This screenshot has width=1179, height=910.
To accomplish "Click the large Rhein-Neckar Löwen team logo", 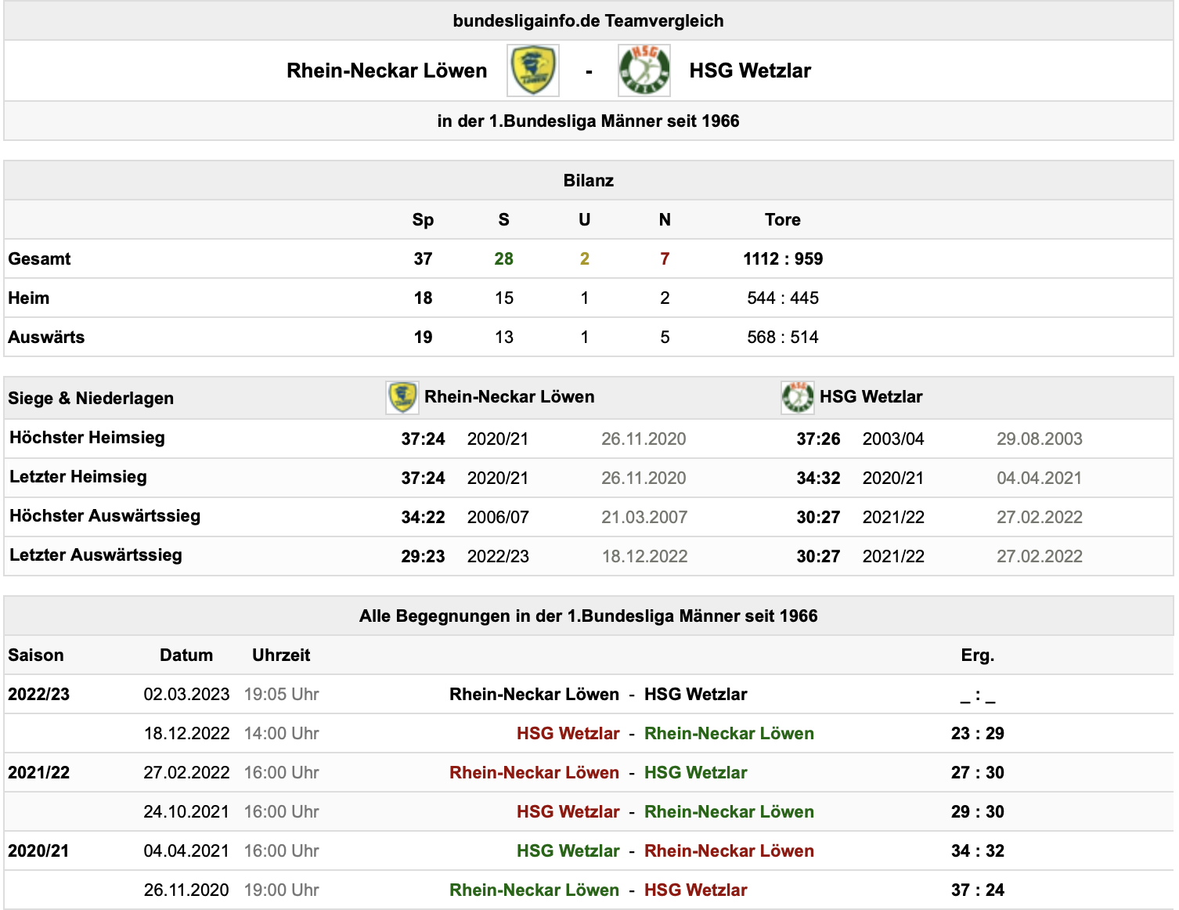I will [x=533, y=70].
